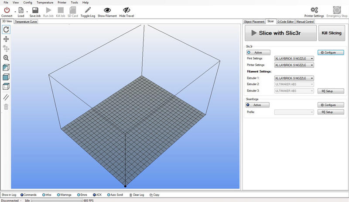Toggle the Commands log filter
Image resolution: width=349 pixels, height=202 pixels.
tap(21, 195)
